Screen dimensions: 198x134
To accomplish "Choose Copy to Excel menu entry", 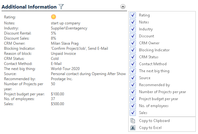I will (150, 128).
